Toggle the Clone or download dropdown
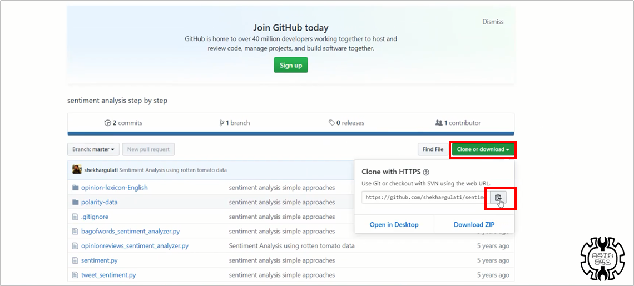This screenshot has width=634, height=286. tap(483, 149)
